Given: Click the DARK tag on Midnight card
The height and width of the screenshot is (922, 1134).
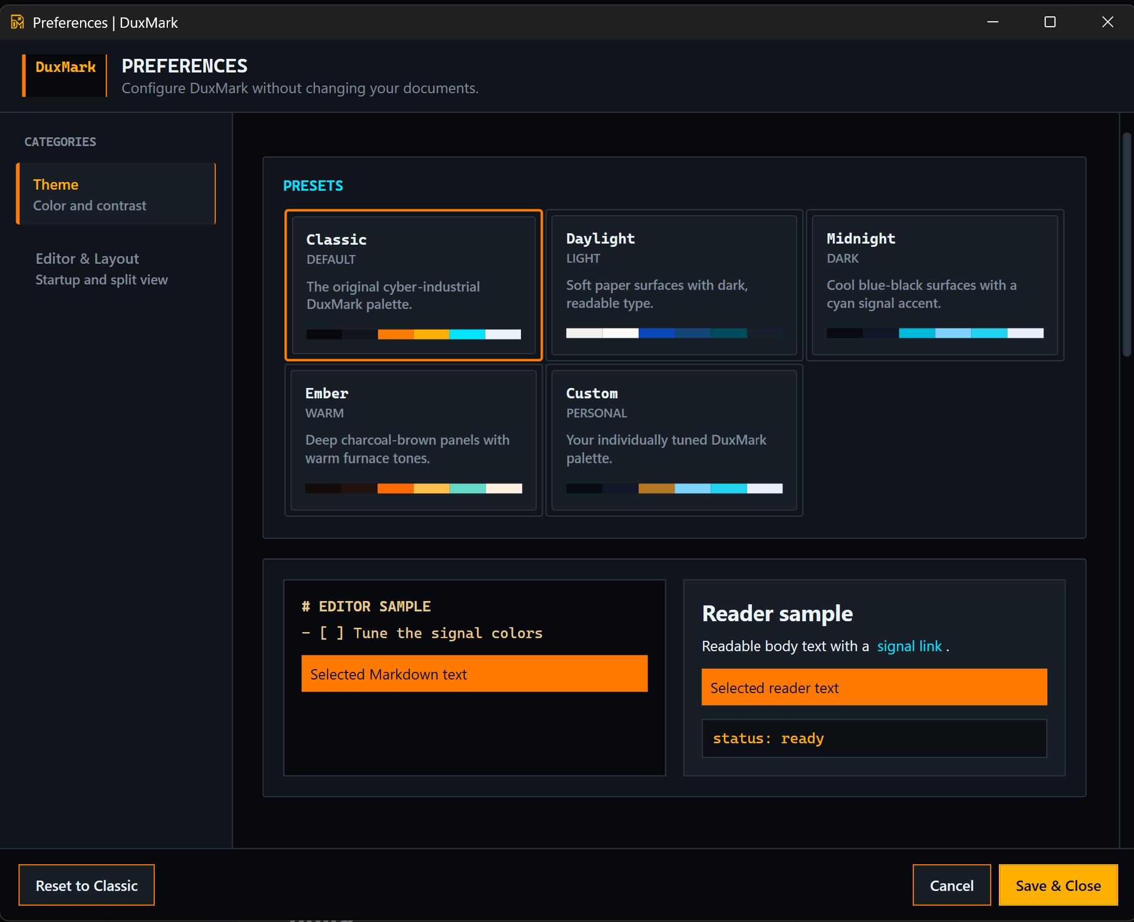Looking at the screenshot, I should (842, 258).
